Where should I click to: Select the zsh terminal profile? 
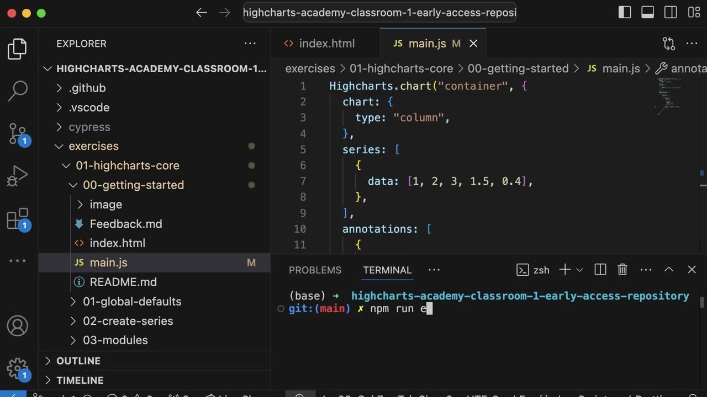(x=533, y=270)
